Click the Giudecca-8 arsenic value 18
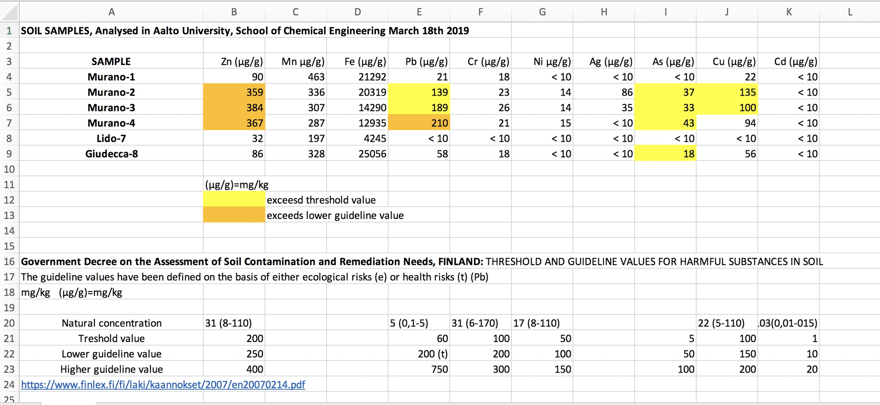Screen dimensions: 880x405 665,154
